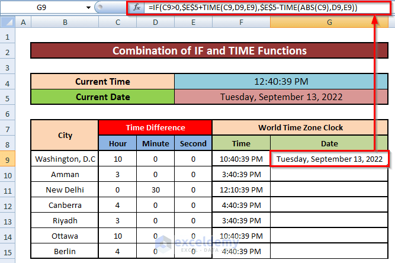Select the 'Second' column heading cell
Screen dimensions: 395x263
coord(193,143)
